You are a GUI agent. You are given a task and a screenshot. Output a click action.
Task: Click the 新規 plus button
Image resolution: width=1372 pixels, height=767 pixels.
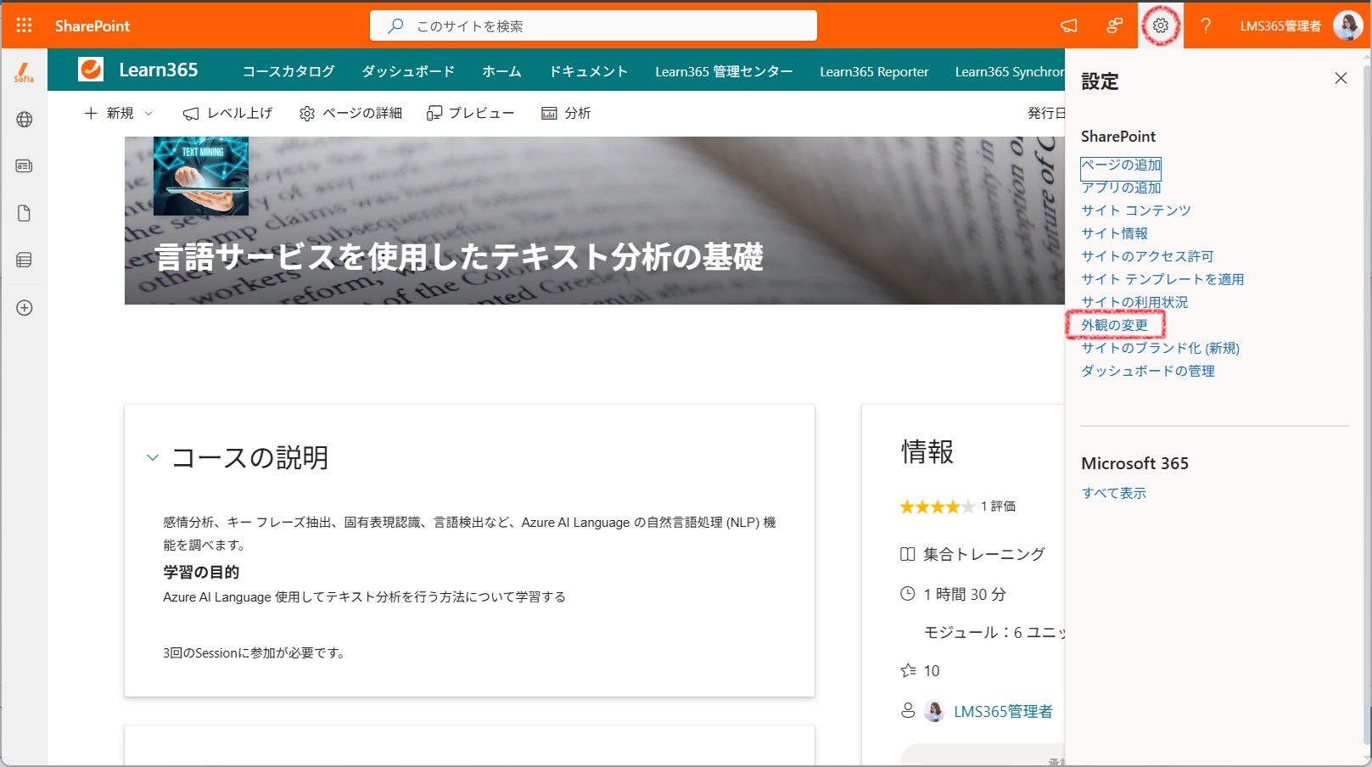[x=109, y=113]
